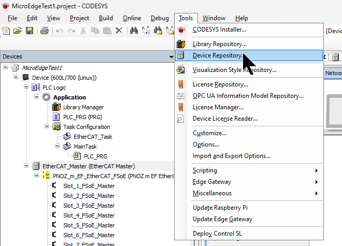Select Slot_6_FSoE_Master tree item

(89, 235)
